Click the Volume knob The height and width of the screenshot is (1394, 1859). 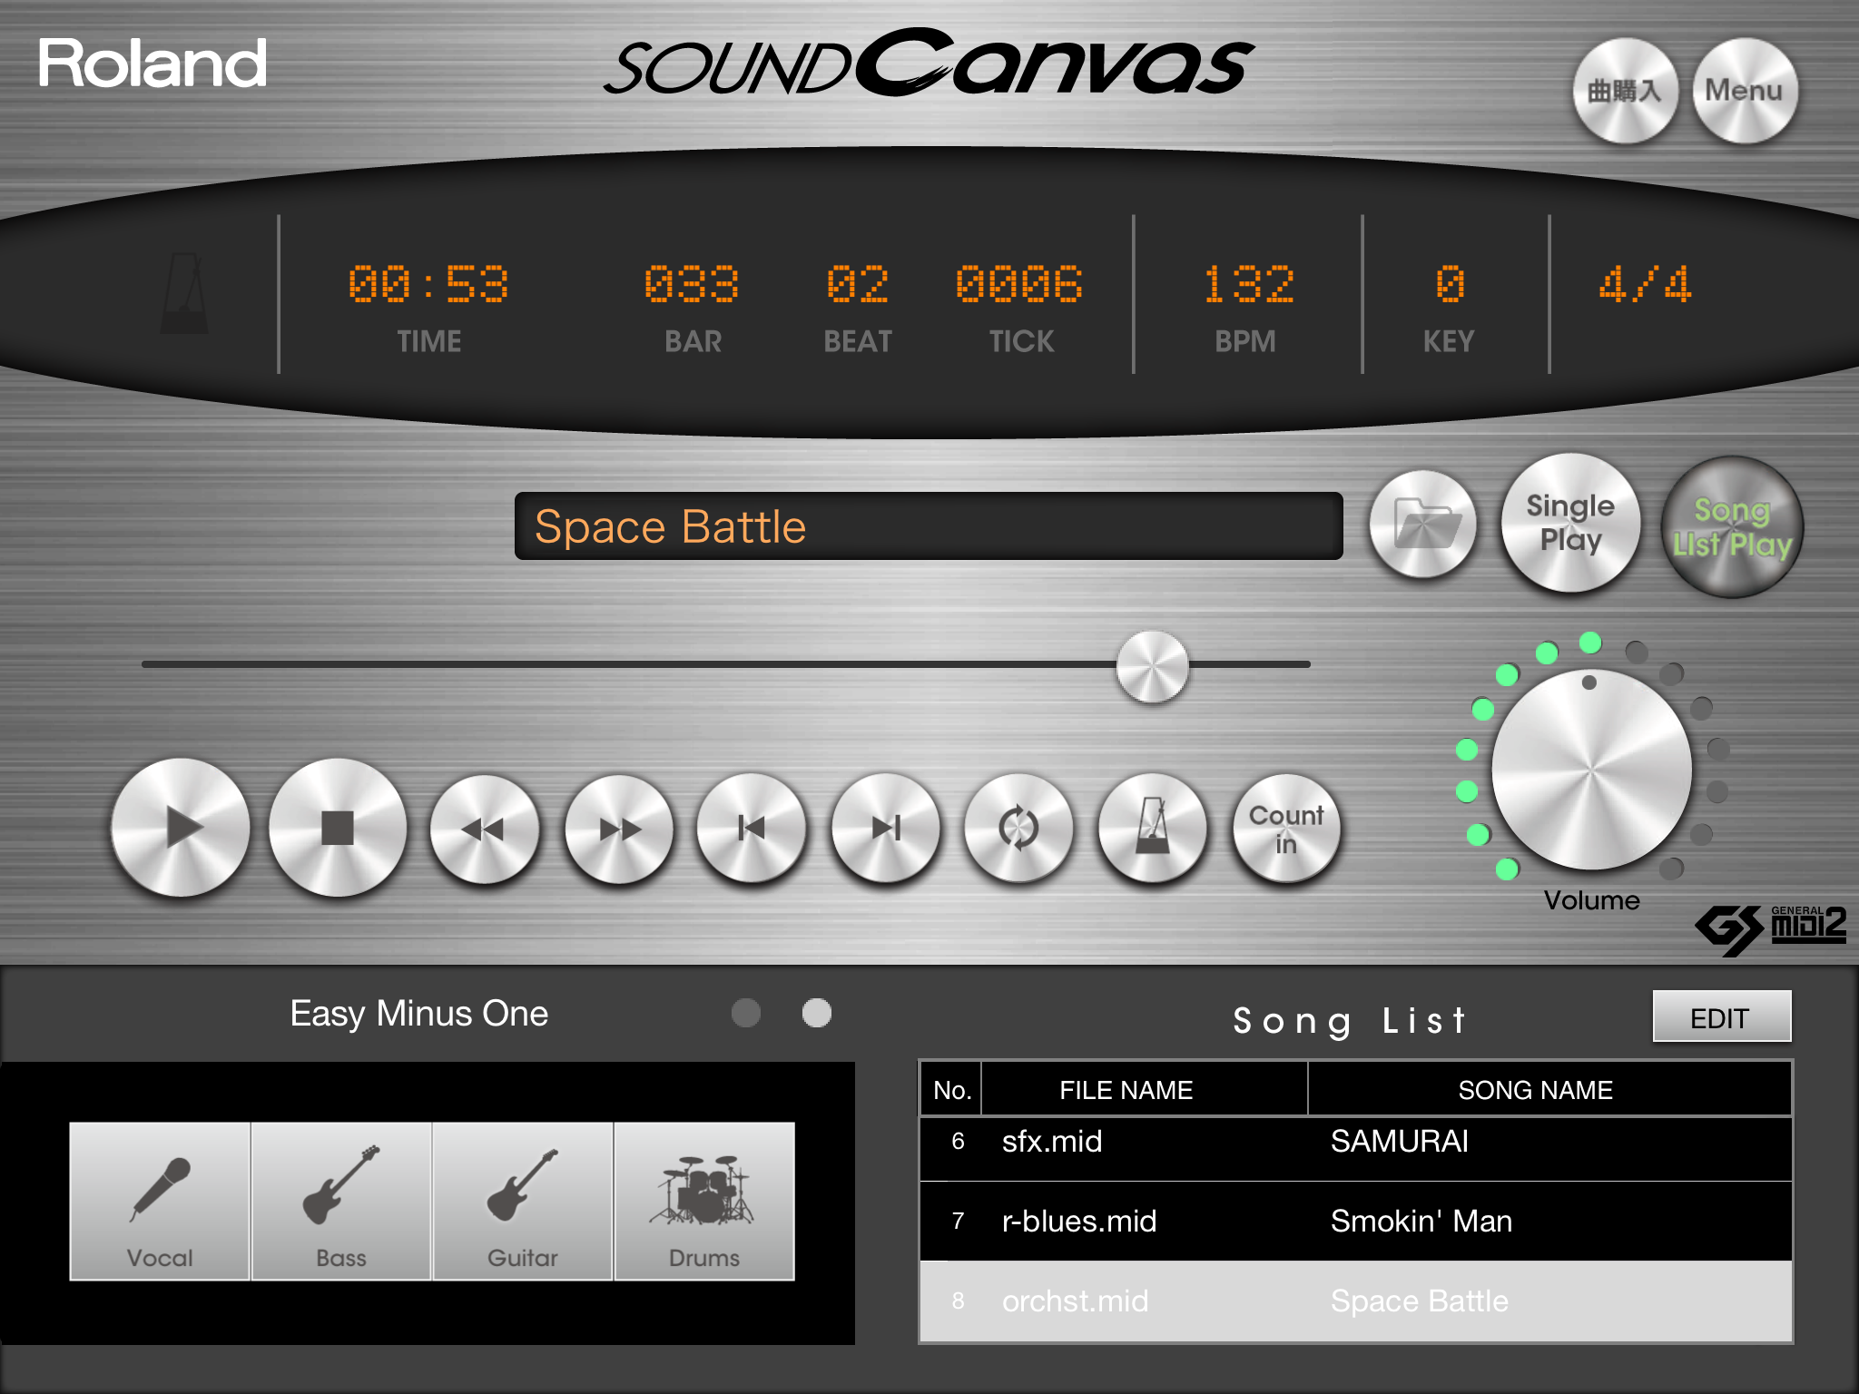pyautogui.click(x=1591, y=769)
